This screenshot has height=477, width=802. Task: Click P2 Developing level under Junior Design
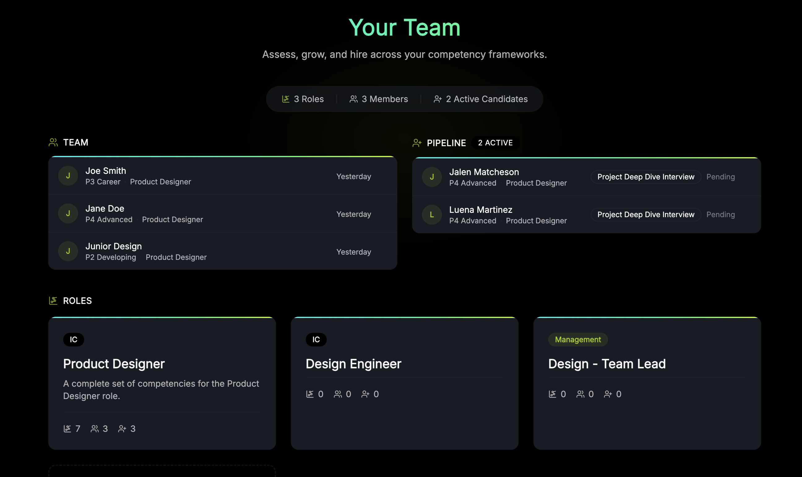click(x=110, y=257)
